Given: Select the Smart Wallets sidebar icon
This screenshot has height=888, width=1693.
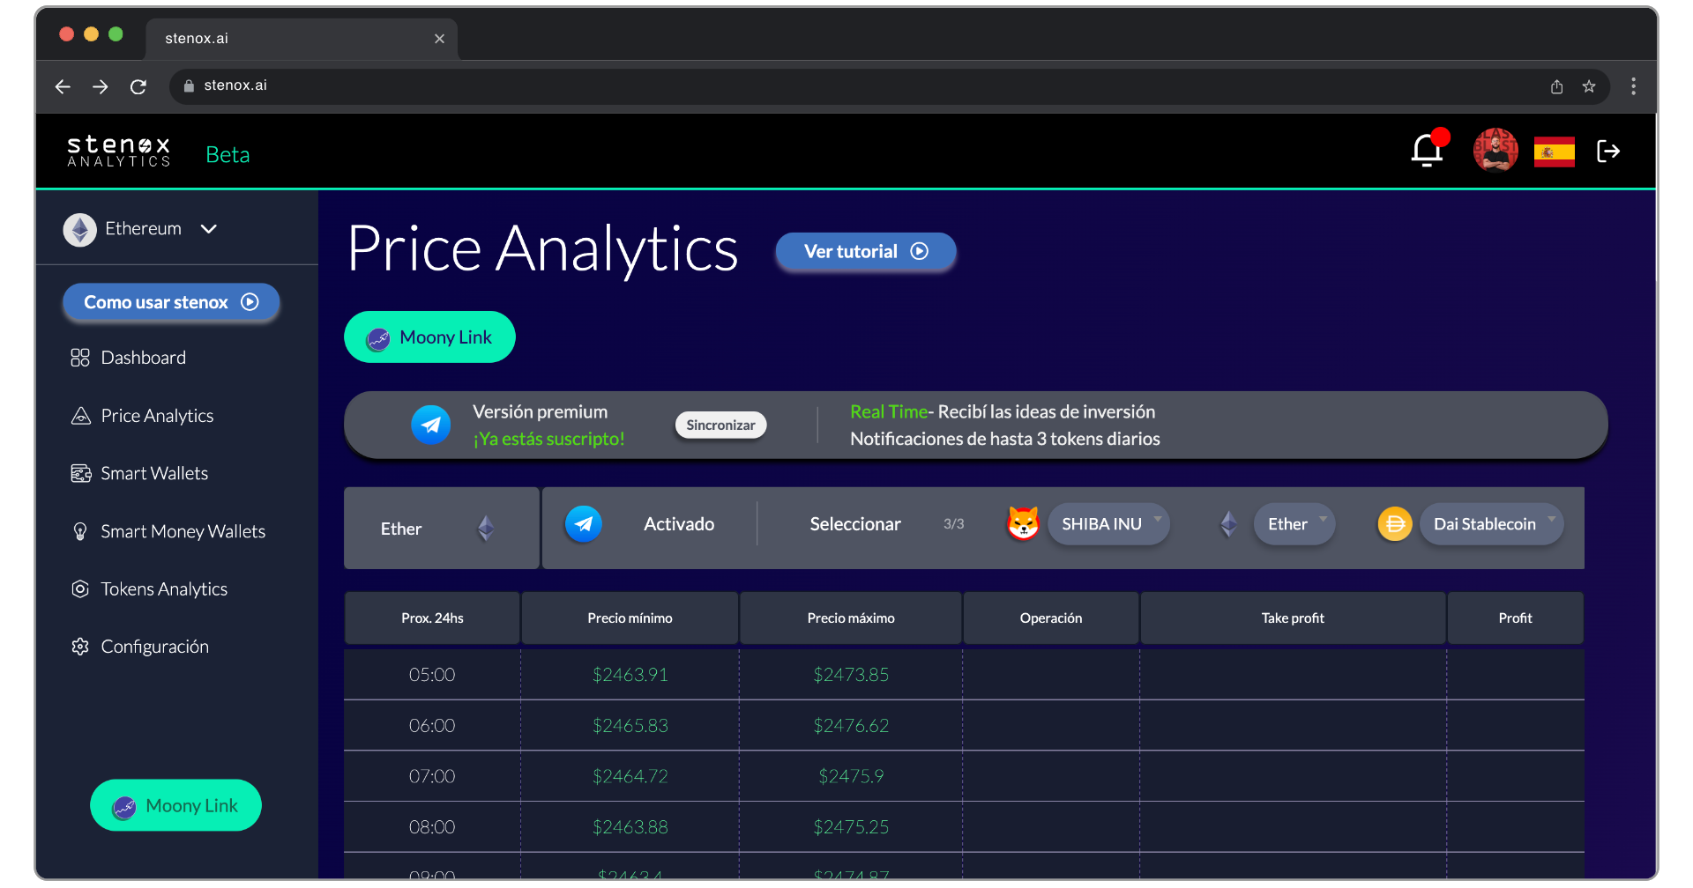Looking at the screenshot, I should click(x=80, y=473).
